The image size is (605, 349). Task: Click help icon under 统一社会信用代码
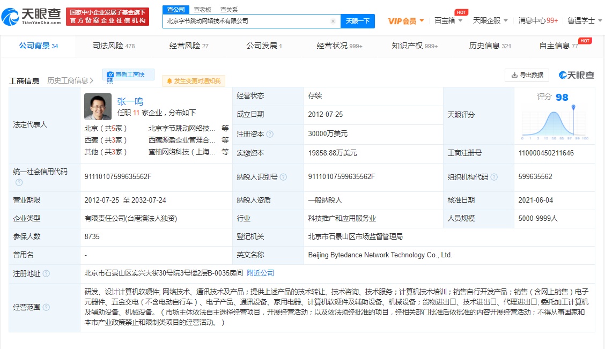[19, 182]
